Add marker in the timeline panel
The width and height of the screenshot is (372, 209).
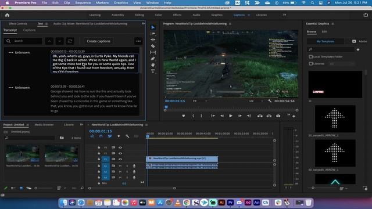point(119,136)
